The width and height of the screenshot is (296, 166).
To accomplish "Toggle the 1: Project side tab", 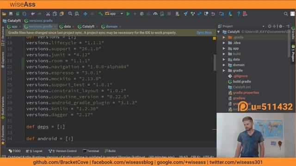I will [293, 53].
